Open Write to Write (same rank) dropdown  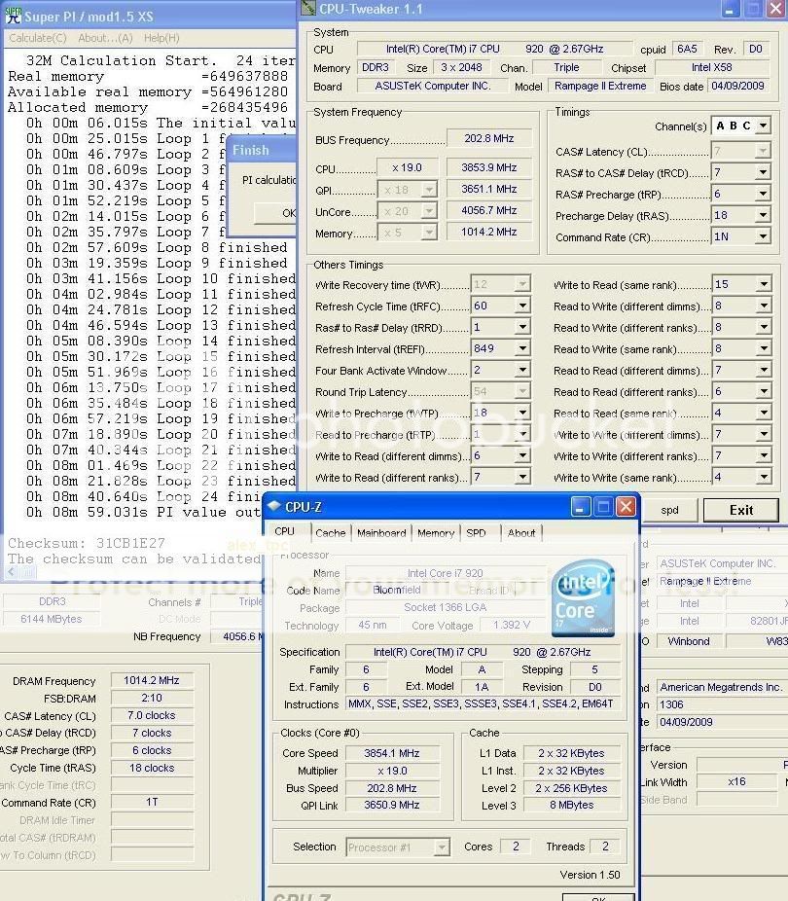coord(764,478)
